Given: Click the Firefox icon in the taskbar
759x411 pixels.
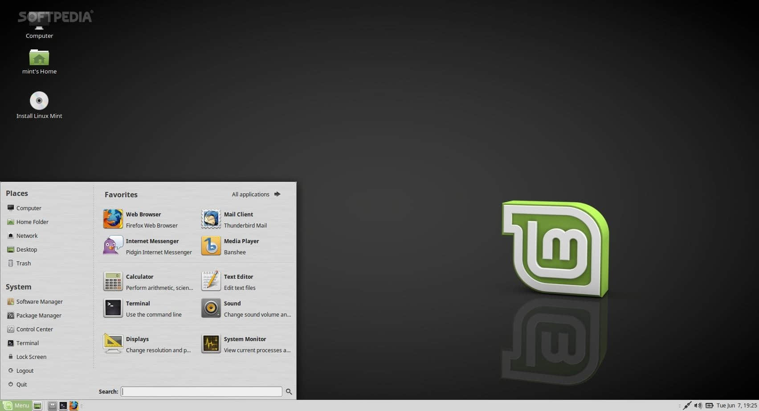Looking at the screenshot, I should click(x=74, y=406).
